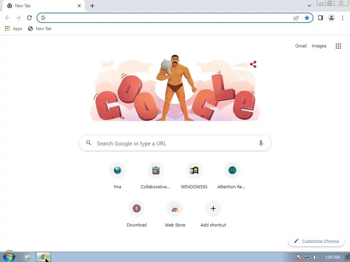Open the WINDOWS93 shortcut
350x262 pixels.
[194, 176]
